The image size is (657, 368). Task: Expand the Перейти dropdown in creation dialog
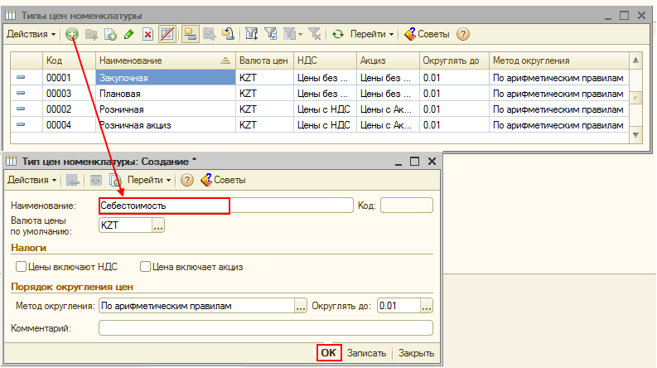click(x=149, y=180)
